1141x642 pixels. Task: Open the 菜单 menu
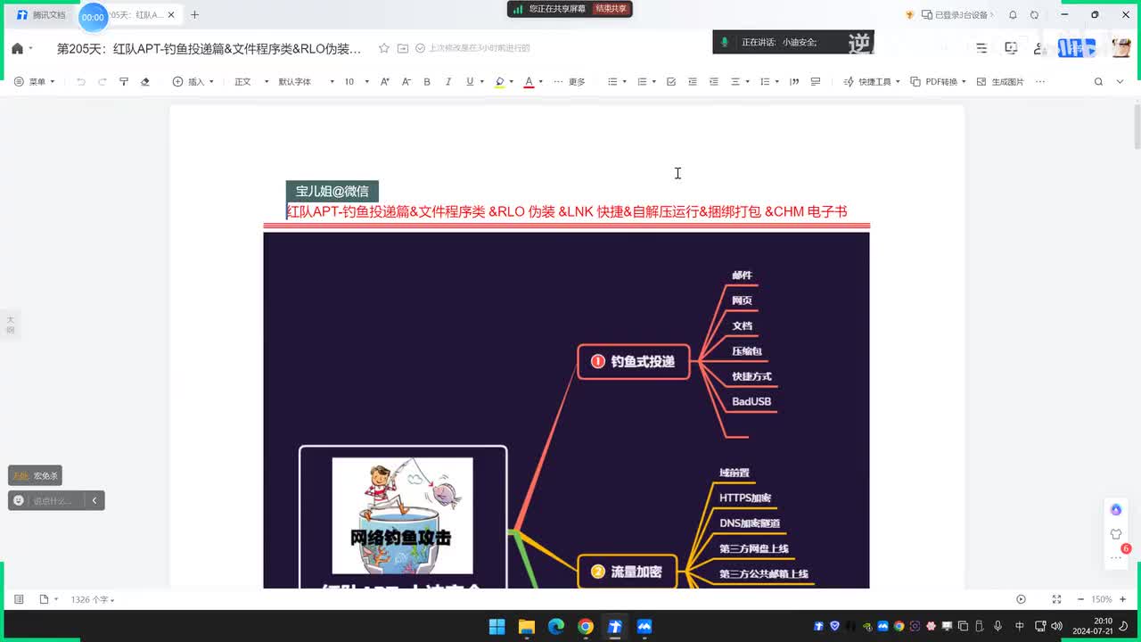coord(35,81)
